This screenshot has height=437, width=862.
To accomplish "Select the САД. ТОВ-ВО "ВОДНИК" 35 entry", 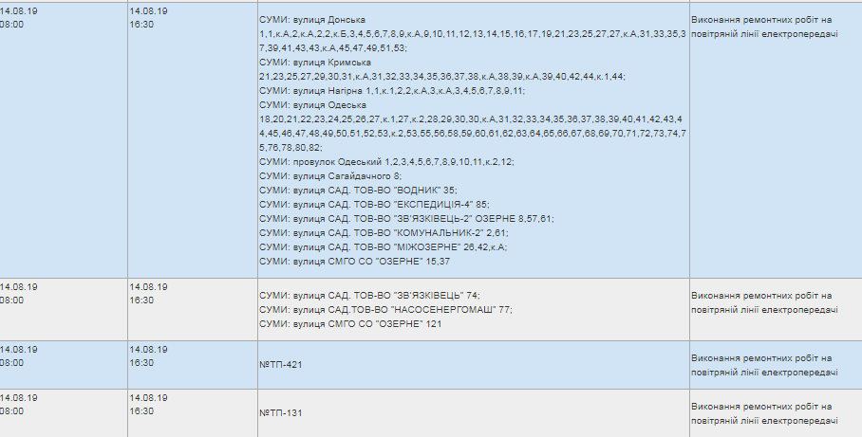I will pos(359,191).
